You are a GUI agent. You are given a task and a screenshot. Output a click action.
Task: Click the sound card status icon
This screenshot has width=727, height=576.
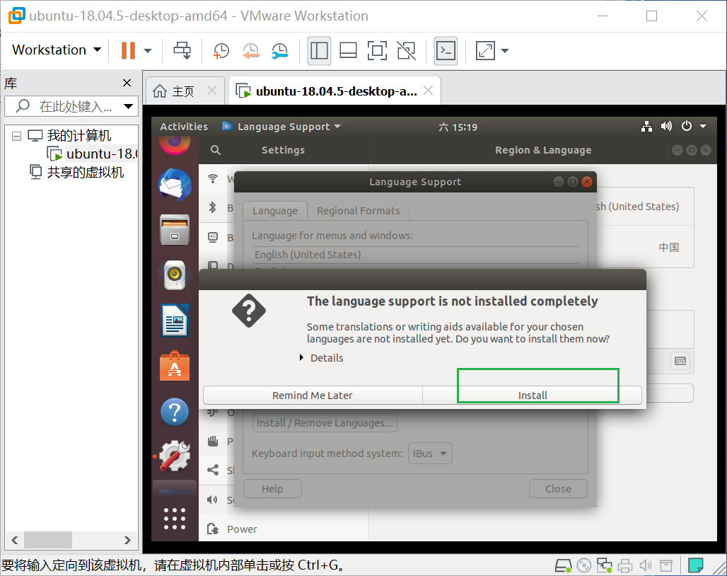click(x=645, y=565)
